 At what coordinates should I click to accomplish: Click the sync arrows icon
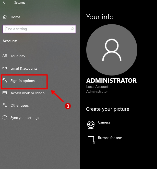tap(5, 117)
